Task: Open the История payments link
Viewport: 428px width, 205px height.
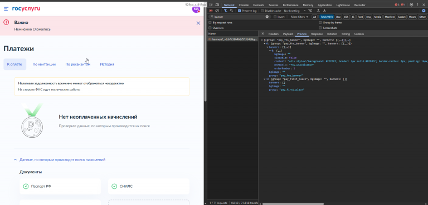Action: (x=107, y=64)
